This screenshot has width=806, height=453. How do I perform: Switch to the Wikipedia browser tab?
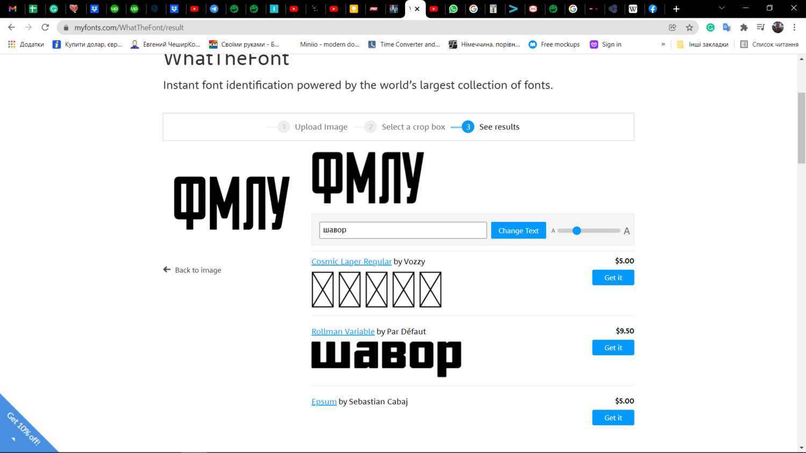pyautogui.click(x=633, y=9)
